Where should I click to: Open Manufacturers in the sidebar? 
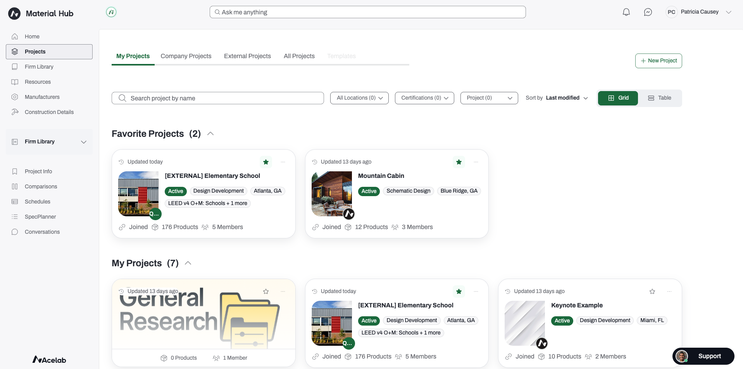pos(42,97)
